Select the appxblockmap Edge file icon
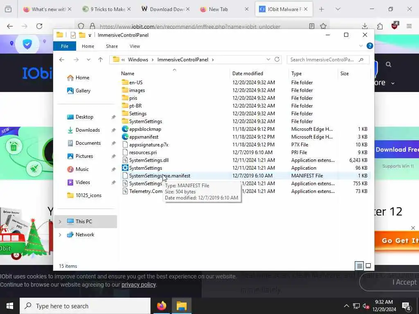419x314 pixels. point(125,129)
